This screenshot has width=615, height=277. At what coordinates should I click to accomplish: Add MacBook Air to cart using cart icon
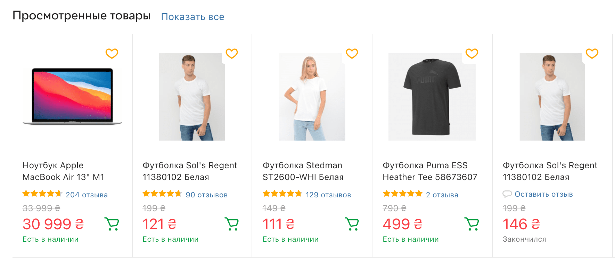coord(112,224)
